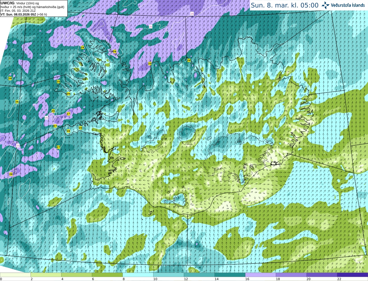Click the Veðurstofa Íslands logo icon

pyautogui.click(x=325, y=5)
